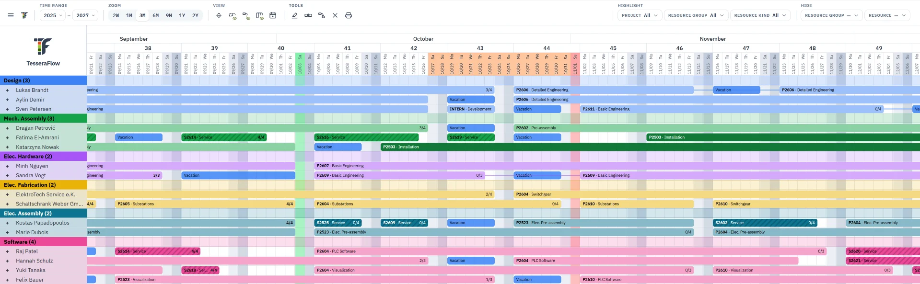Open the Resource Kind All dropdown

click(x=760, y=15)
